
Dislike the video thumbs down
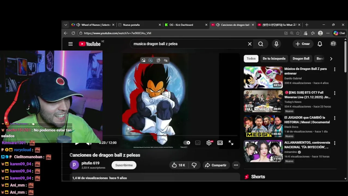194,165
